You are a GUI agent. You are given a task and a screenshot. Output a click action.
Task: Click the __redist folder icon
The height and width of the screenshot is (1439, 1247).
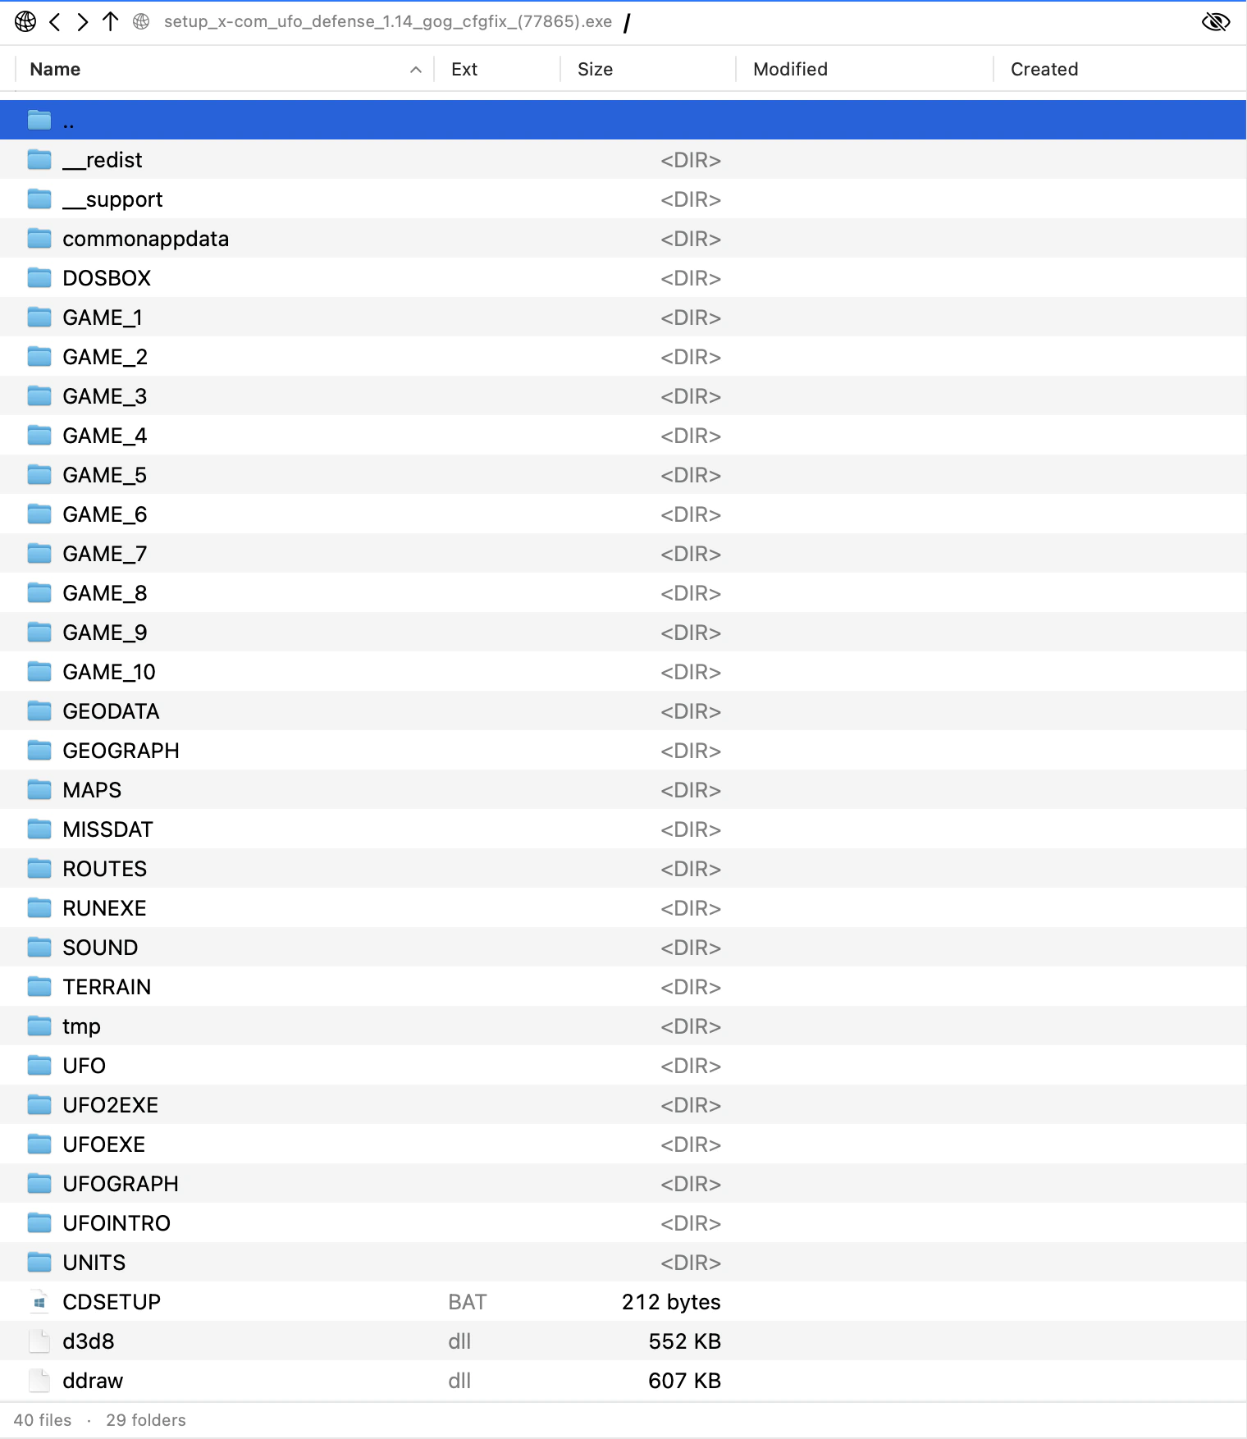pyautogui.click(x=39, y=159)
